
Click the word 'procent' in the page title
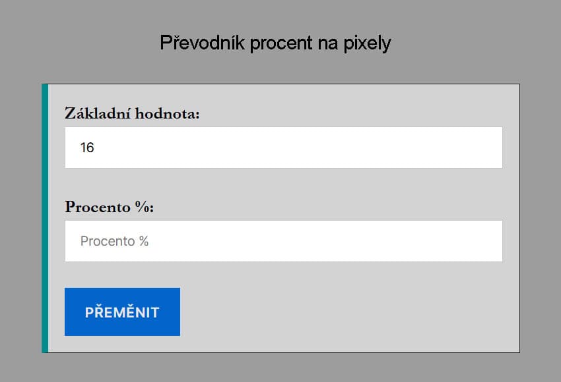[284, 43]
